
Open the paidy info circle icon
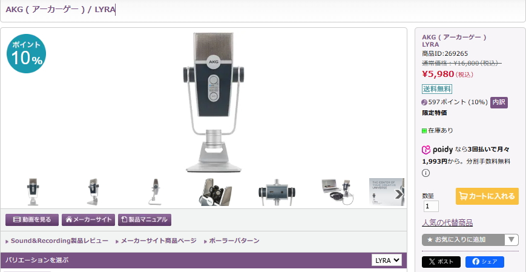click(426, 173)
